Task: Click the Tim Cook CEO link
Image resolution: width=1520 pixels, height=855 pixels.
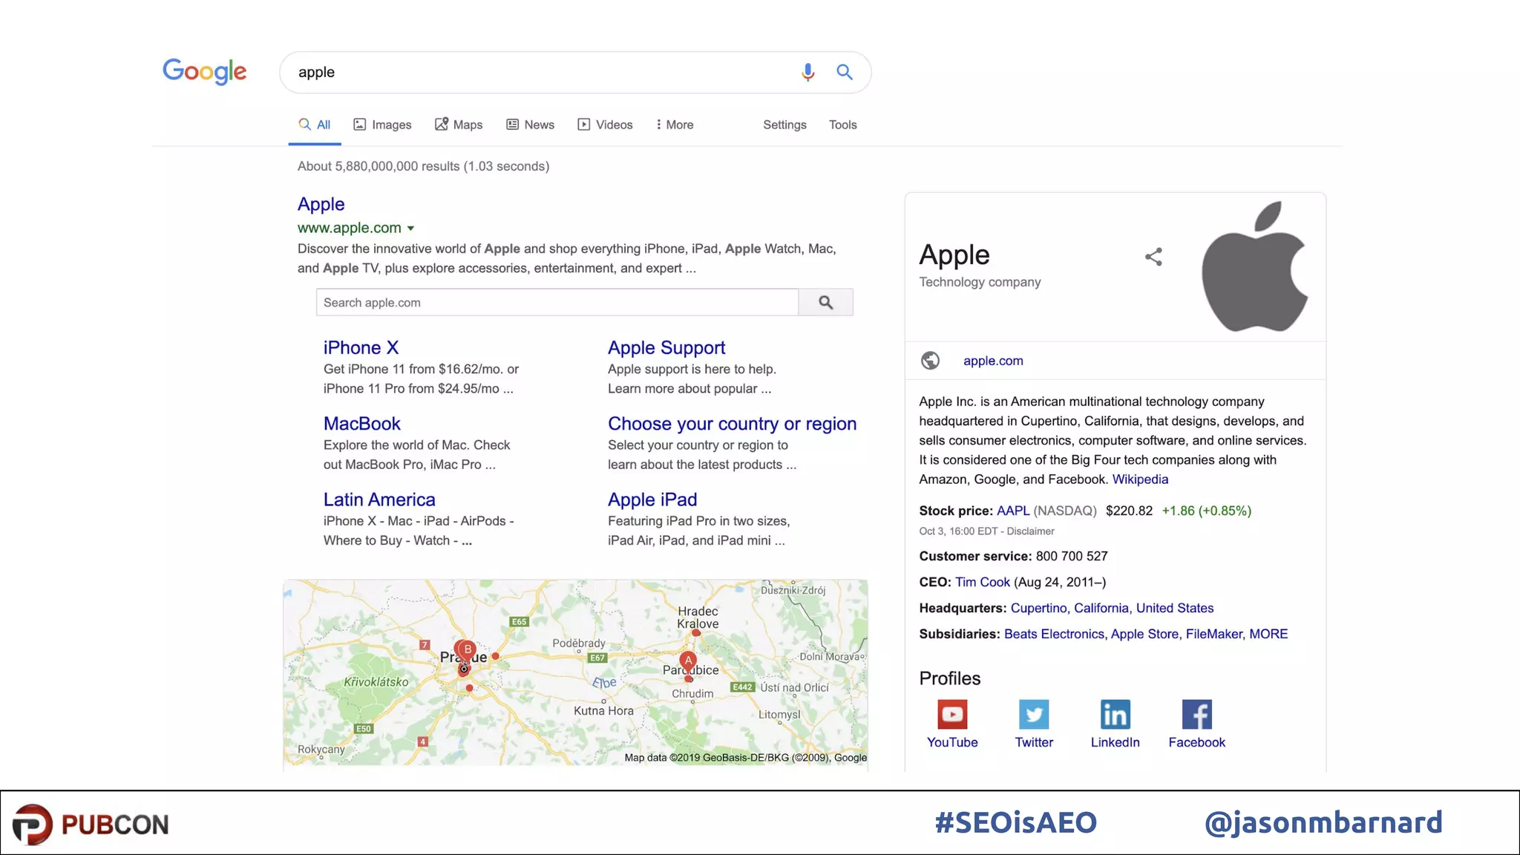Action: pyautogui.click(x=982, y=582)
